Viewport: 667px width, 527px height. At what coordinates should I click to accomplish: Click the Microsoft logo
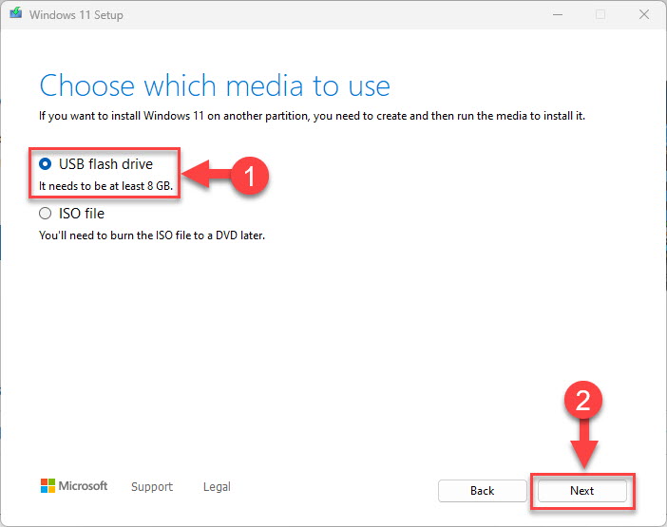74,486
